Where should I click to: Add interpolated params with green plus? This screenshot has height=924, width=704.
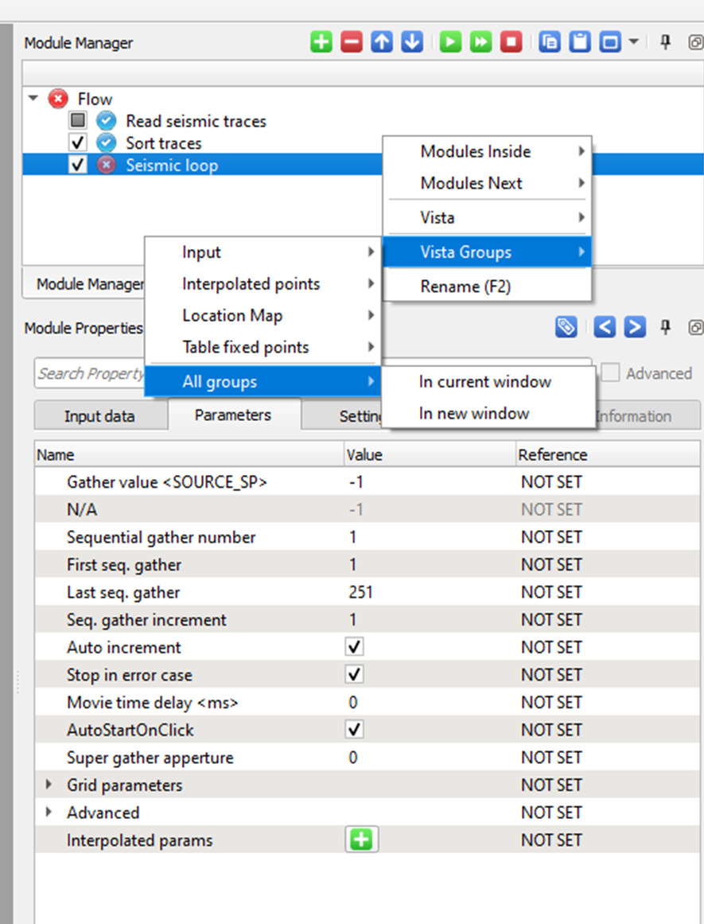pyautogui.click(x=361, y=840)
